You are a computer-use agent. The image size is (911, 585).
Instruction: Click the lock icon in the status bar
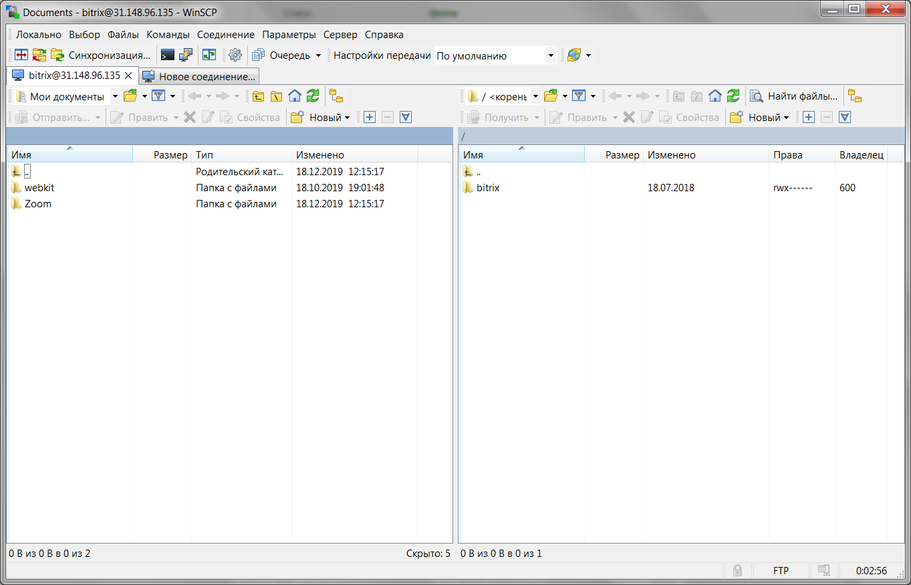click(737, 570)
